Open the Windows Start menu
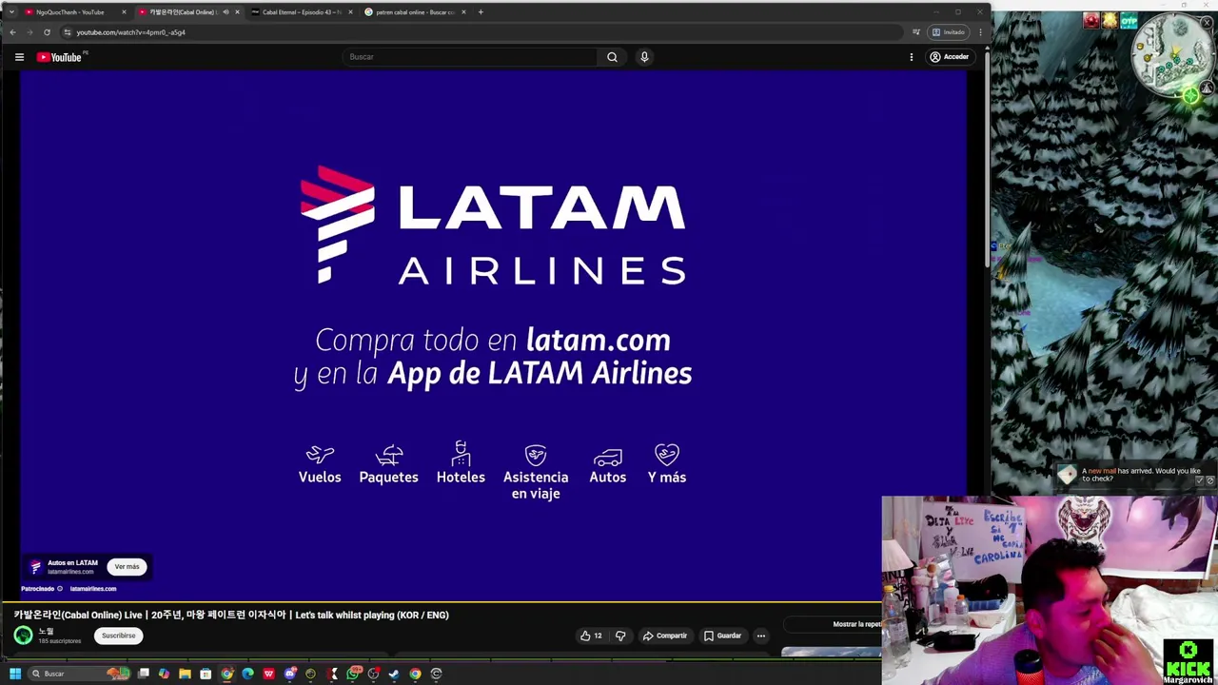 (x=14, y=674)
